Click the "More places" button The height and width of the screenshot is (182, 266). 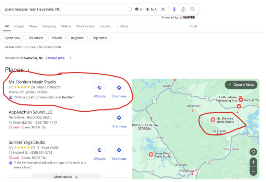pyautogui.click(x=66, y=177)
